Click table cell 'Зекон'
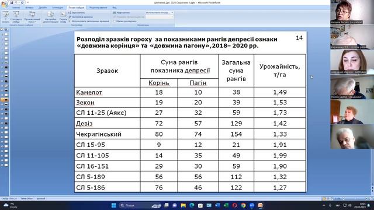 coord(108,103)
